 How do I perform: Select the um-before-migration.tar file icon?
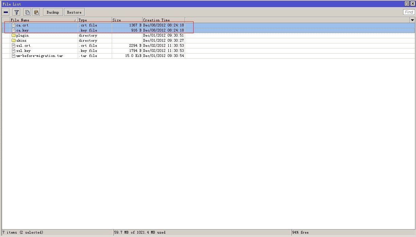pos(14,56)
